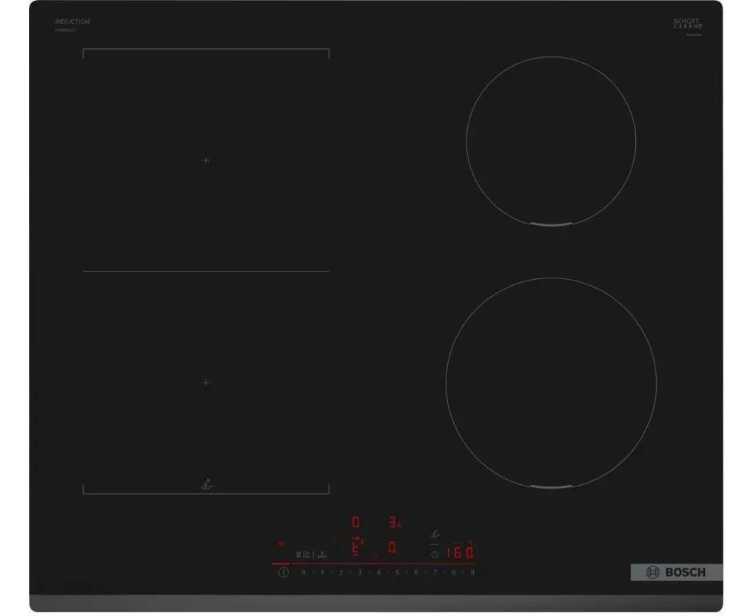Select power level 5 on slider
This screenshot has width=753, height=616.
pos(397,572)
